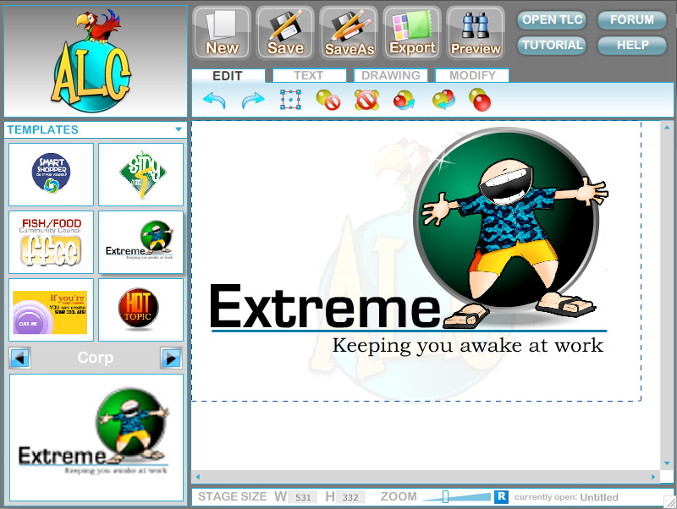Click the stage height H input field

point(350,497)
